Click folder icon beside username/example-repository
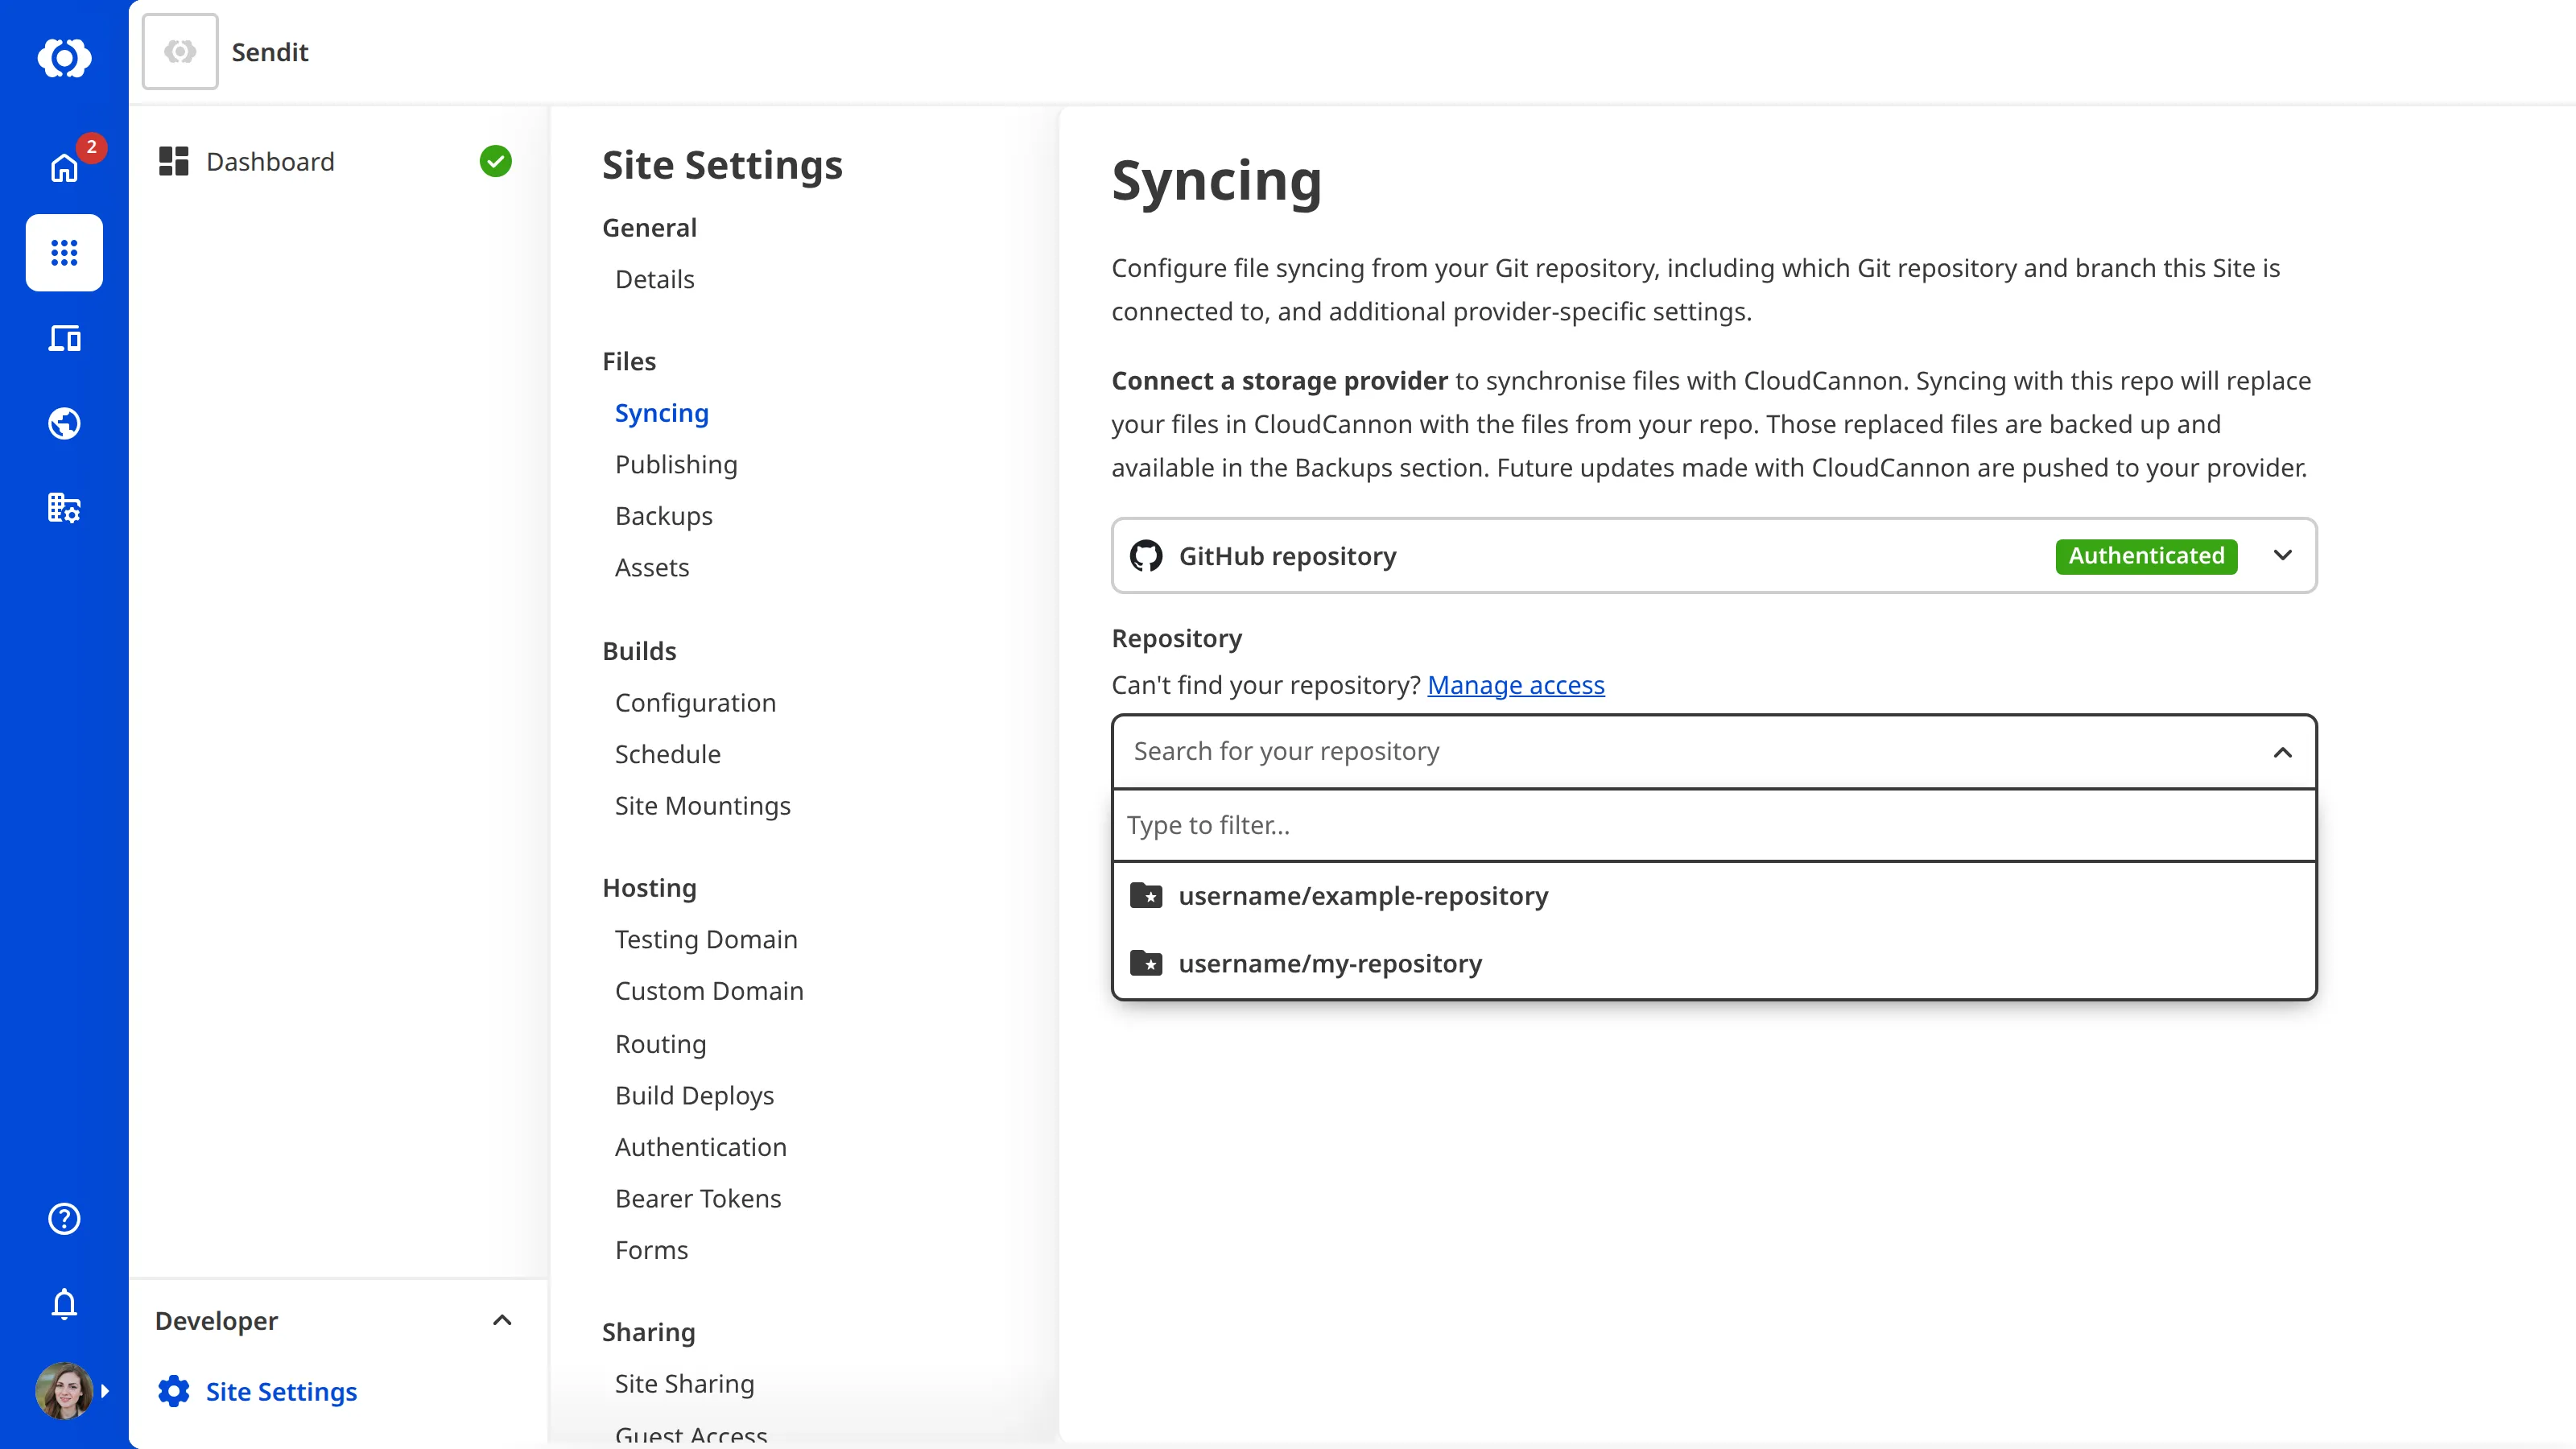 point(1145,895)
